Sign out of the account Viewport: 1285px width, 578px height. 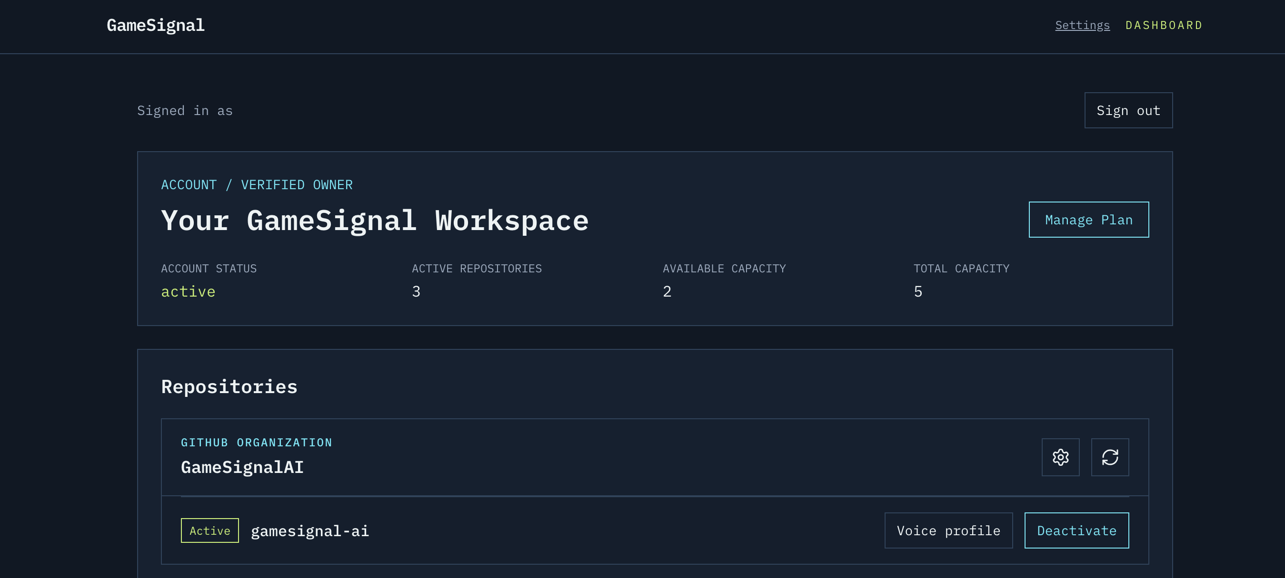(x=1128, y=110)
